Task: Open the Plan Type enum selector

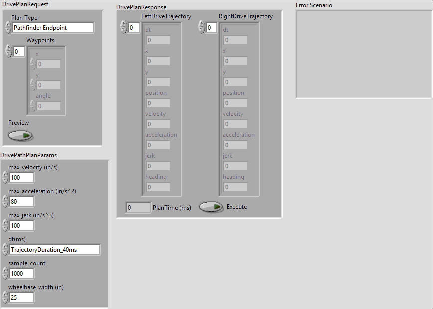Action: point(53,28)
